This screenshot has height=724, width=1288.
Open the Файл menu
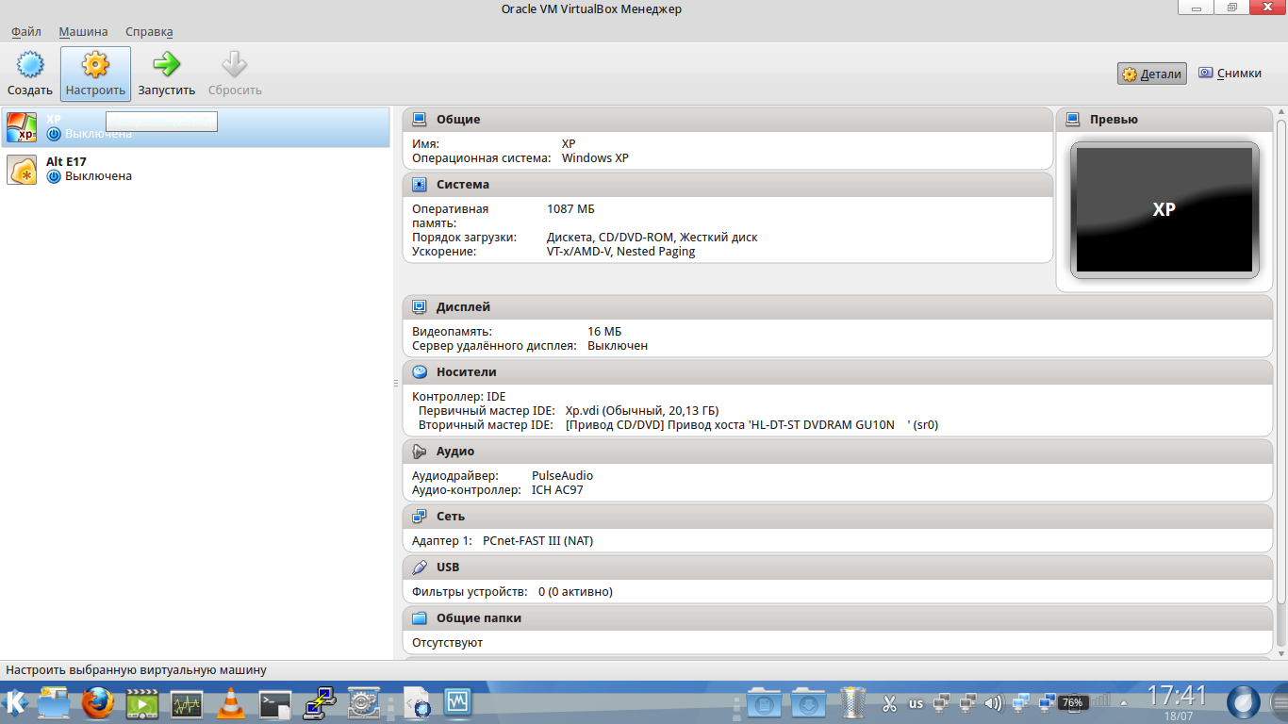point(26,32)
